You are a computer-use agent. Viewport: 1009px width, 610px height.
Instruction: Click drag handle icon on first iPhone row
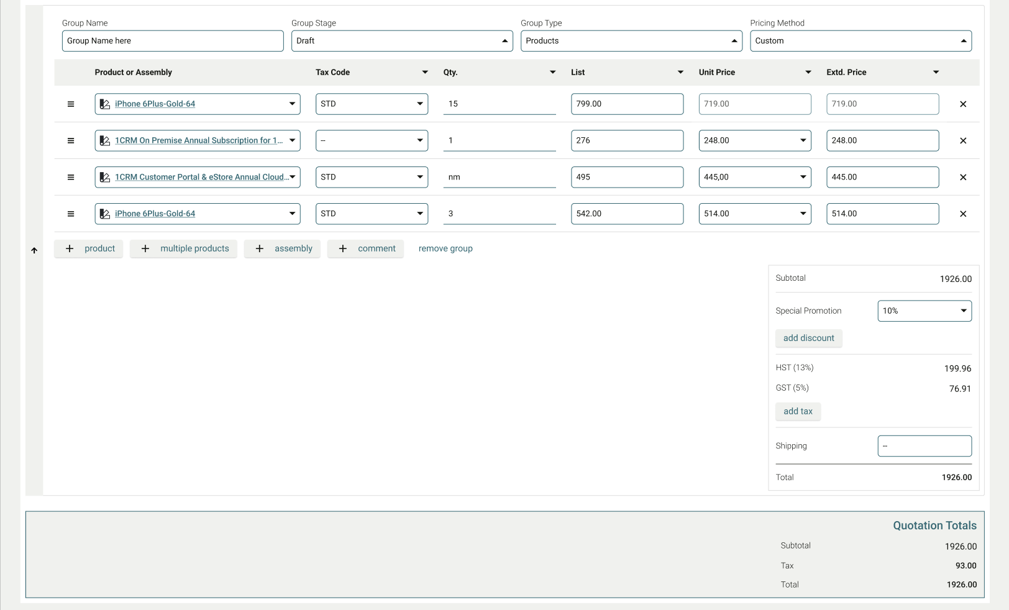[71, 104]
